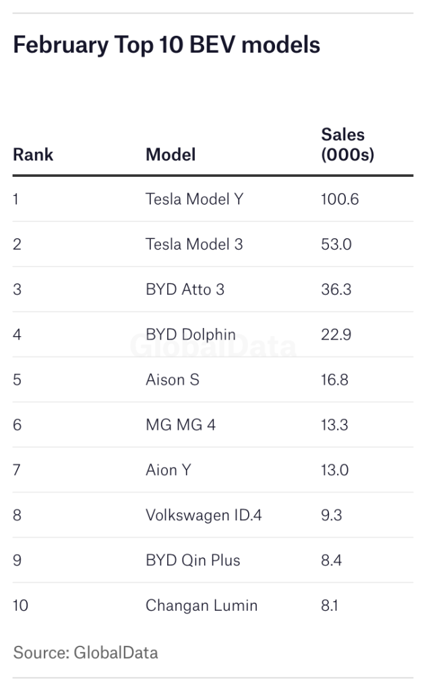Click the Tesla Model 3 cell

point(194,244)
